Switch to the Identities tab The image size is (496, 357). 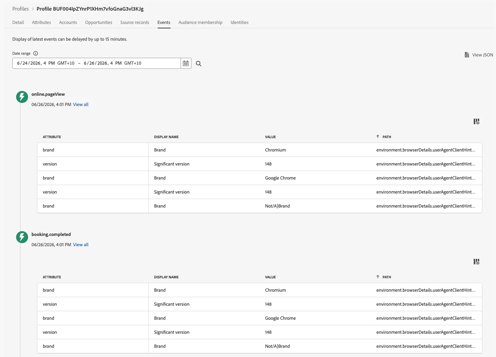click(x=239, y=22)
